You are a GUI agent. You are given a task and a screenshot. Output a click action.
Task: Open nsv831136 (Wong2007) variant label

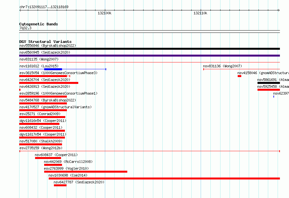point(222,66)
